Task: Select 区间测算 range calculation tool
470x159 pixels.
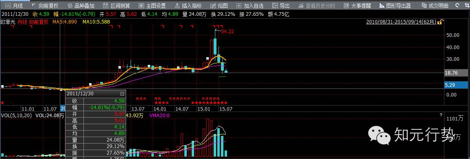Action: pos(117,6)
